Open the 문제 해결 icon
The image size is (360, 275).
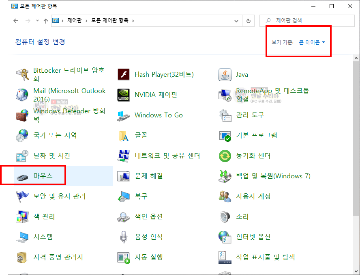[x=124, y=176]
